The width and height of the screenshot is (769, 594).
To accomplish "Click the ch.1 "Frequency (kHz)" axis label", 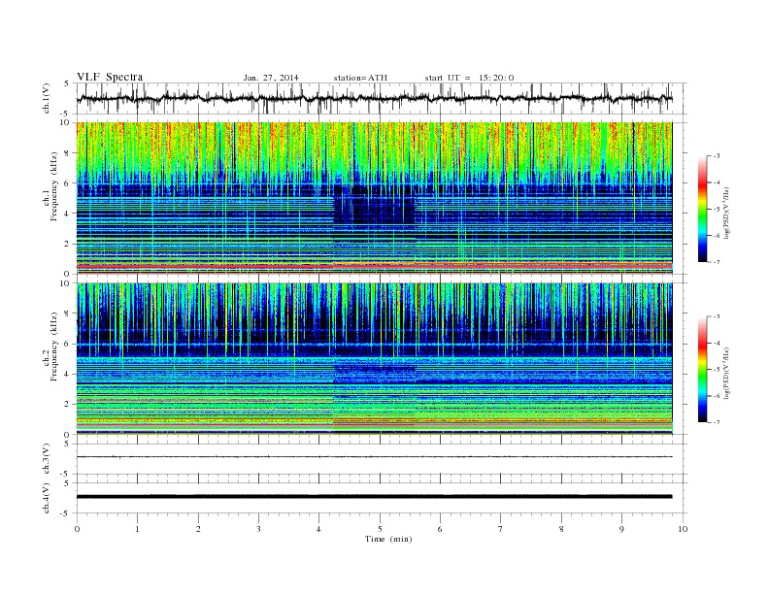I will pos(54,186).
